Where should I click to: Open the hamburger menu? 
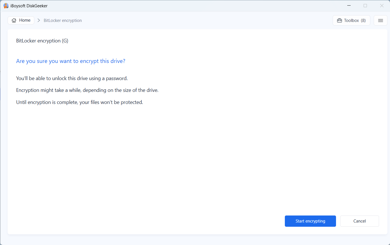(x=380, y=21)
